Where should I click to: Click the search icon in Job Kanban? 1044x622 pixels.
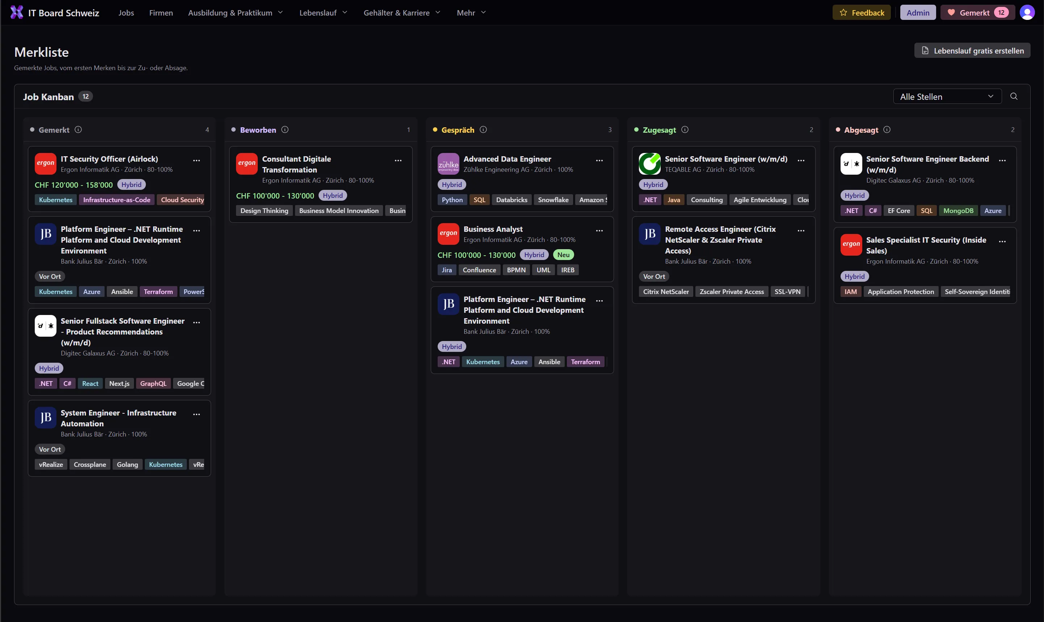[1014, 97]
